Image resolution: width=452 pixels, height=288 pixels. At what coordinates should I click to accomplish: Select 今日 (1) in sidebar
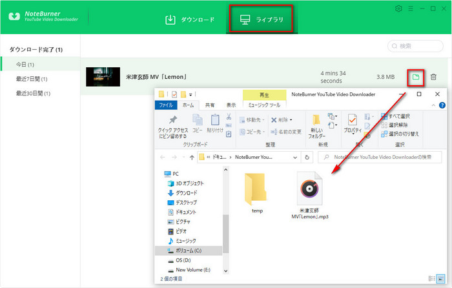[40, 65]
